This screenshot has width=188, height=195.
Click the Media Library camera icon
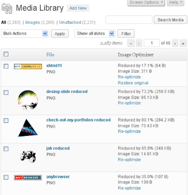[7, 9]
